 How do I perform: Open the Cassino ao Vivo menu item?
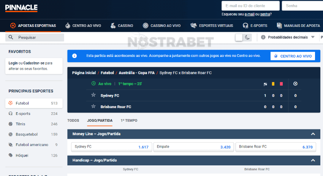pos(162,26)
